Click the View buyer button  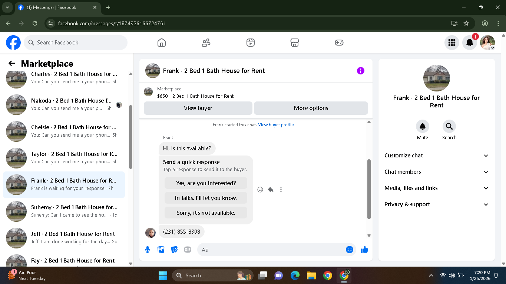coord(198,108)
